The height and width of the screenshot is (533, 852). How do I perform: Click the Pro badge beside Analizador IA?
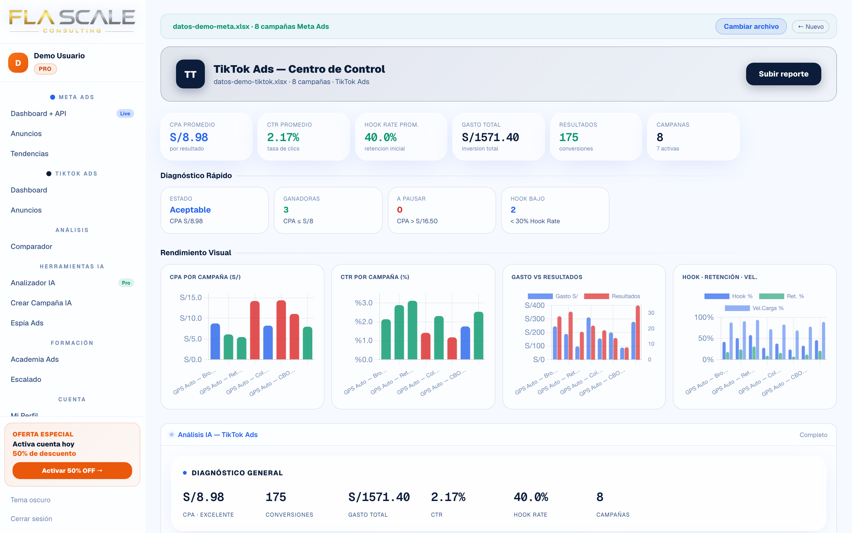126,283
